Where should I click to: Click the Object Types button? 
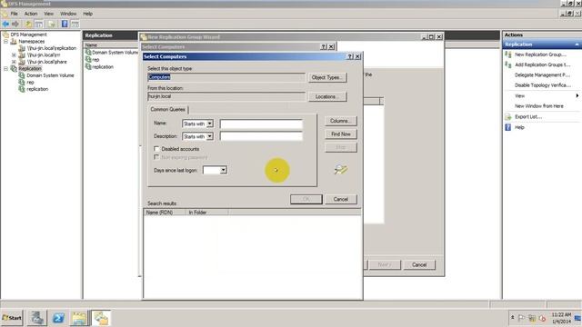click(327, 77)
